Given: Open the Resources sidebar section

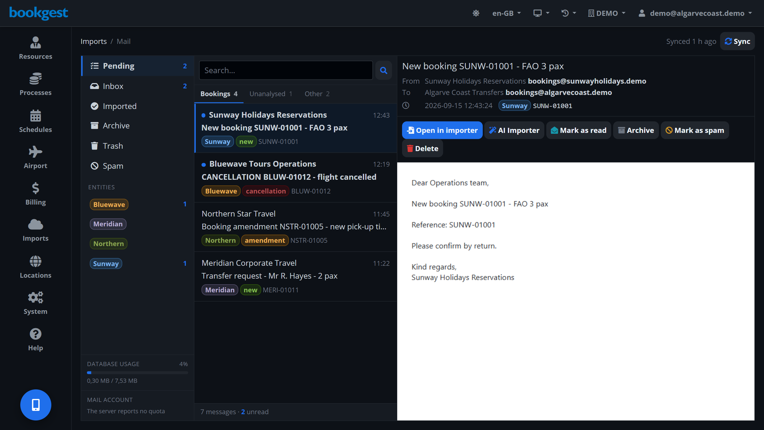Looking at the screenshot, I should (x=36, y=48).
